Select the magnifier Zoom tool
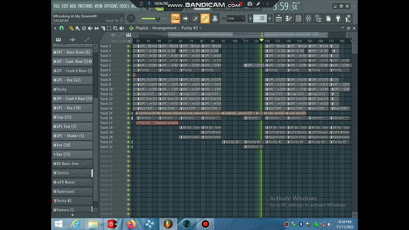 coord(115,28)
